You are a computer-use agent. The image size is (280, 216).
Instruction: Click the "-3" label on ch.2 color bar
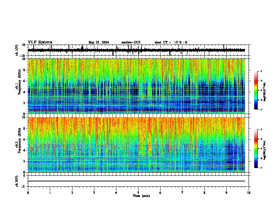[x=261, y=130]
